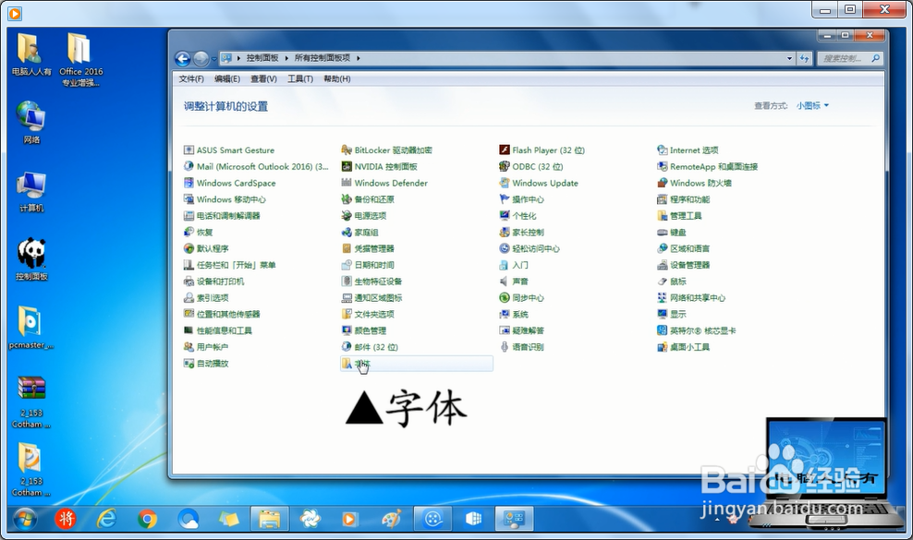The image size is (913, 540).
Task: Click the search control panel field
Action: [850, 58]
